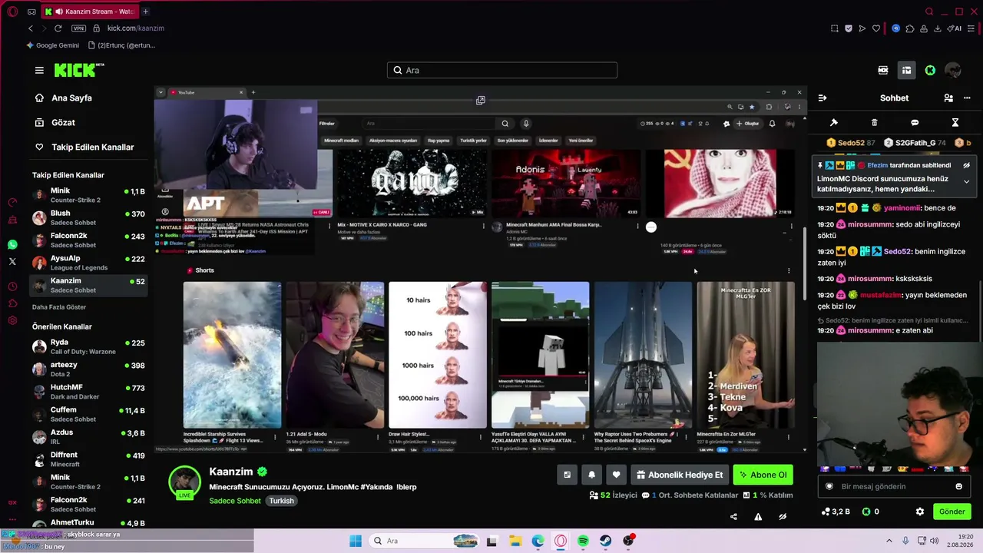
Task: Go back in browser
Action: point(31,28)
